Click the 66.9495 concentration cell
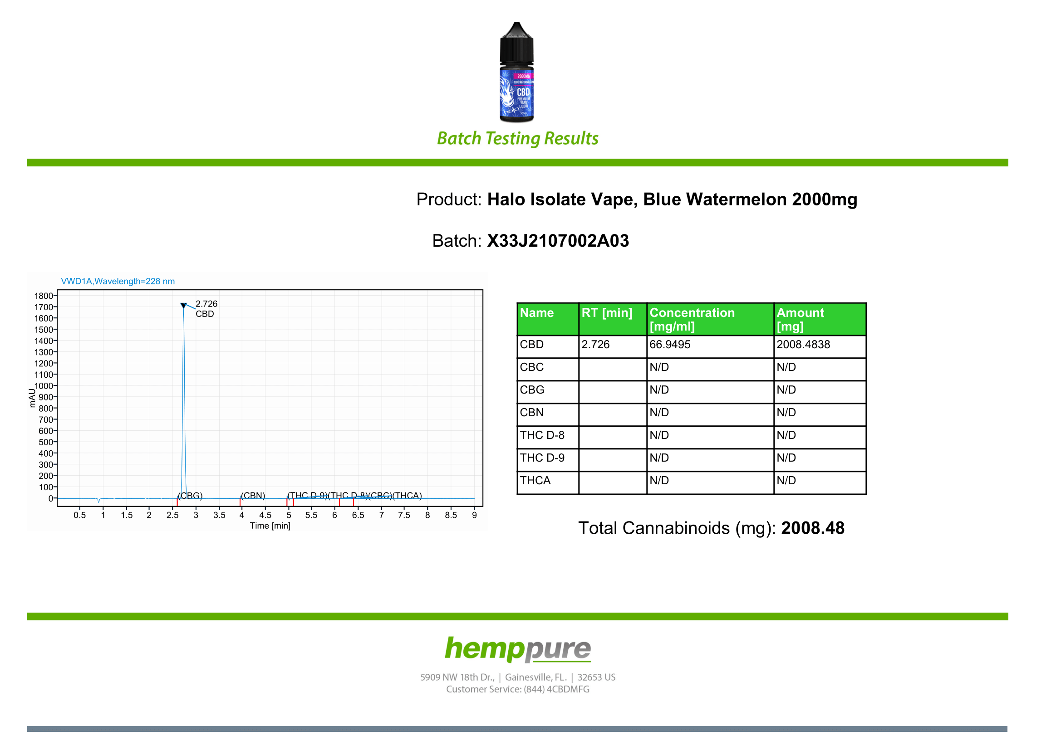The image size is (1061, 750). point(710,346)
